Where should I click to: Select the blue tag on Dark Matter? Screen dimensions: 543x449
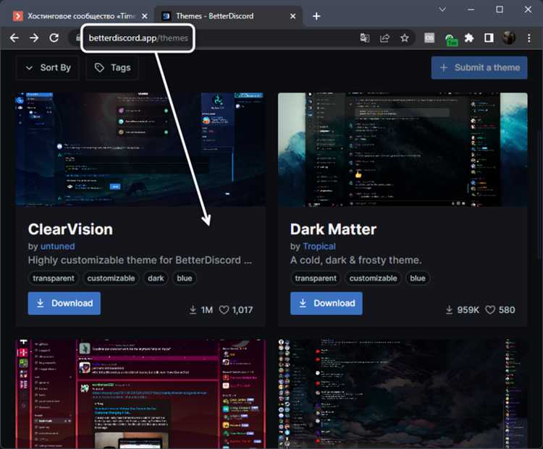418,278
